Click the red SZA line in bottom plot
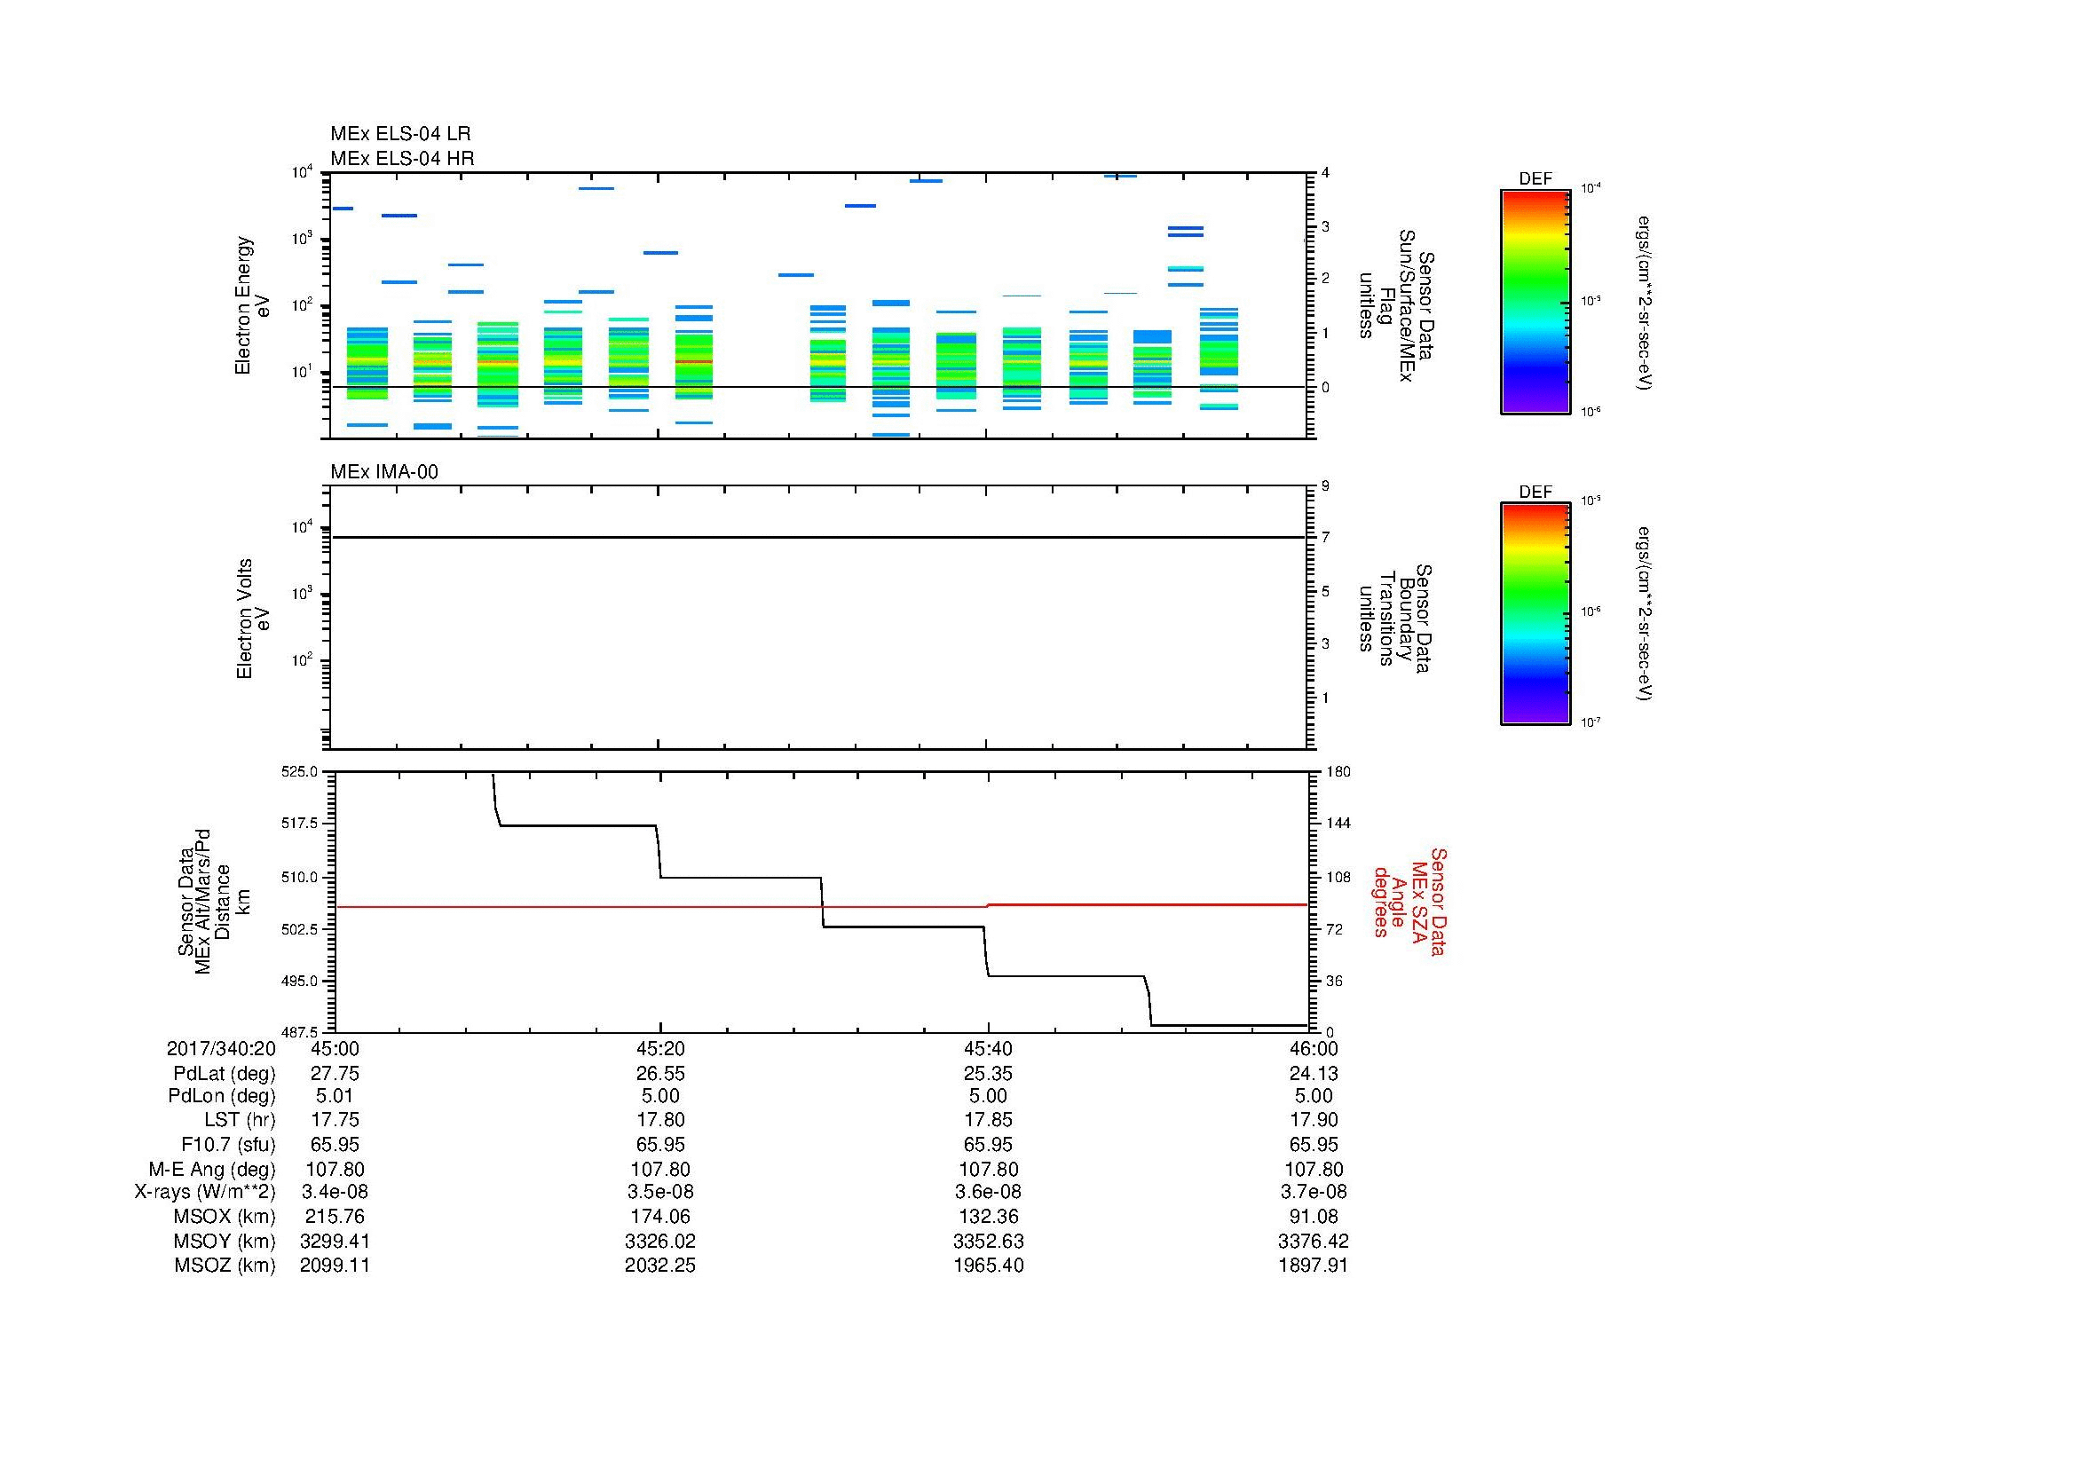The width and height of the screenshot is (2076, 1467). coord(633,907)
